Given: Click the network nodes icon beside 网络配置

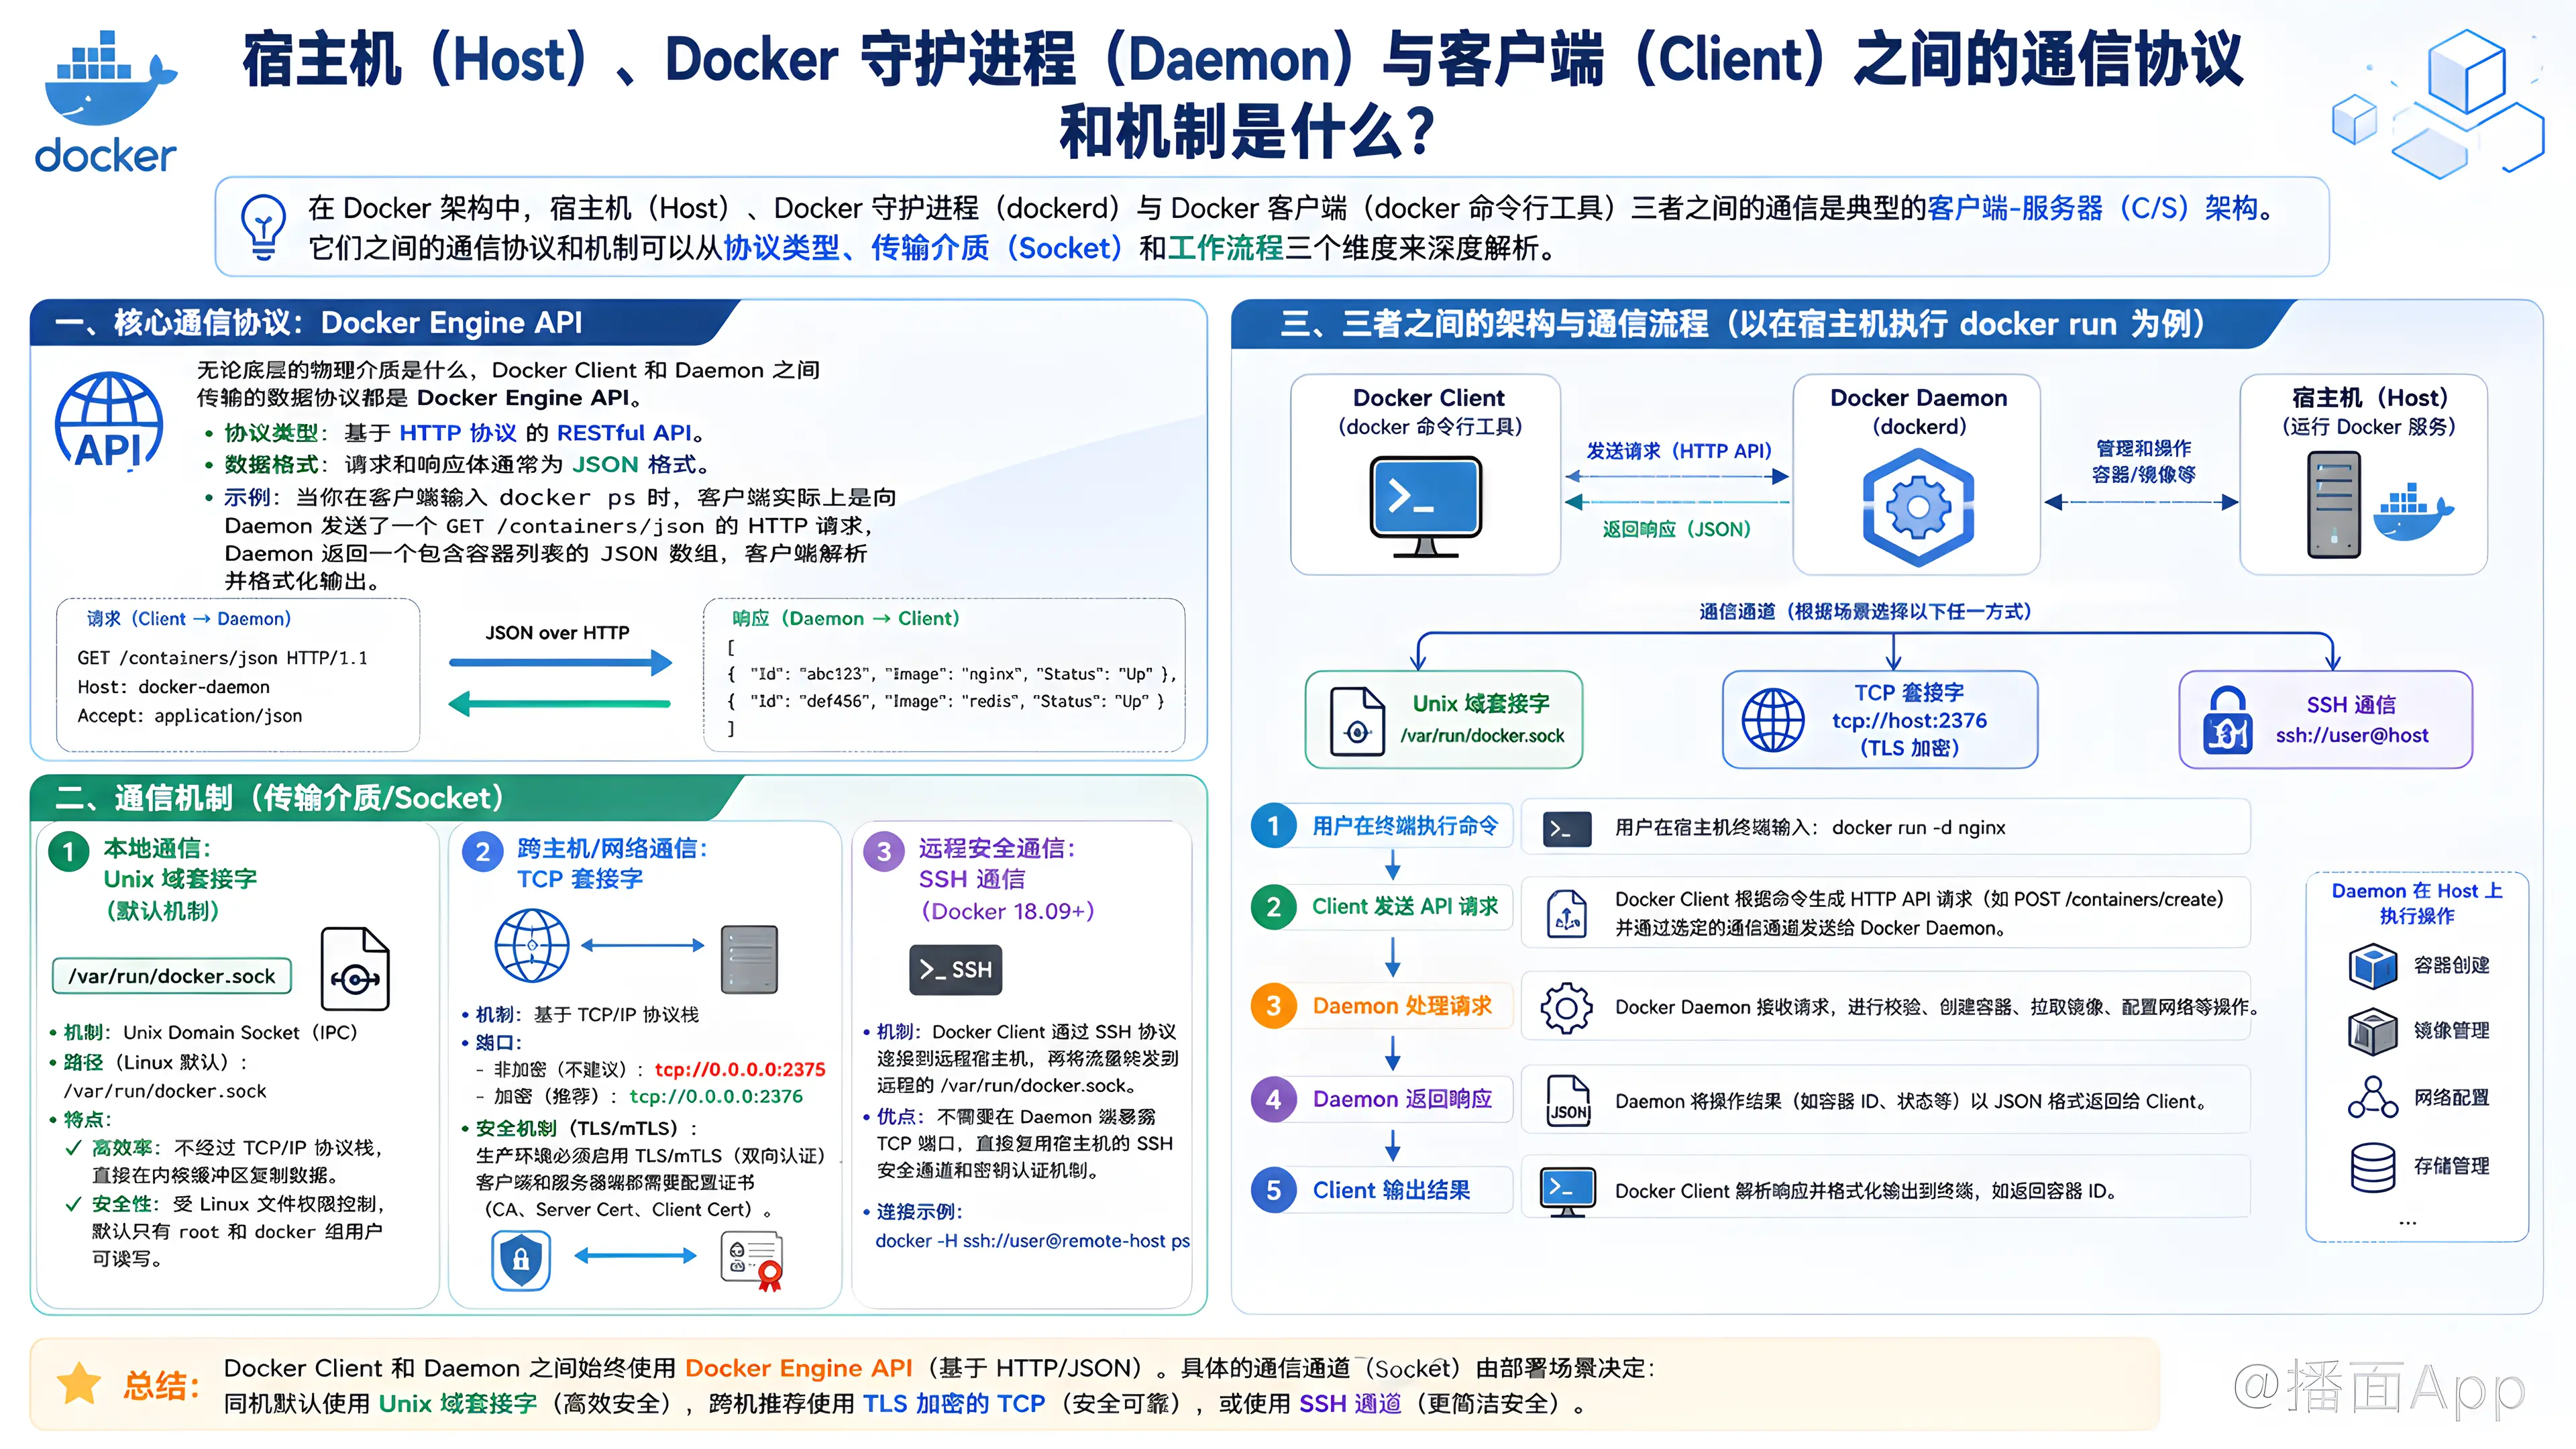Looking at the screenshot, I should pyautogui.click(x=2372, y=1097).
